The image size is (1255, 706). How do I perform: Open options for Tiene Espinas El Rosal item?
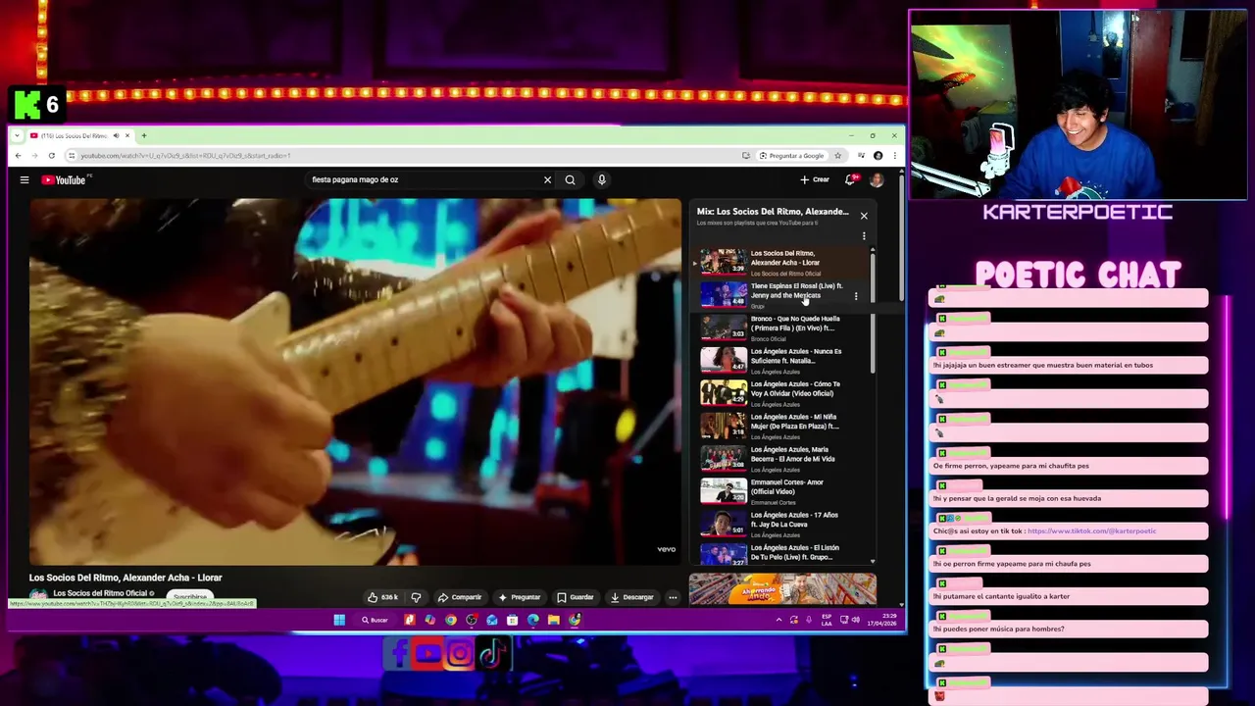[856, 296]
